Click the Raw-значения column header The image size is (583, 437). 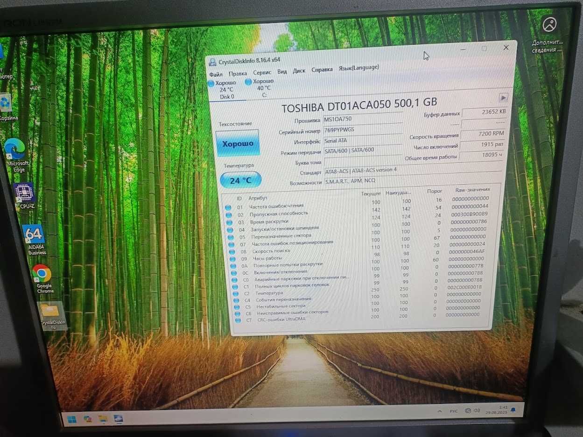[x=472, y=190]
